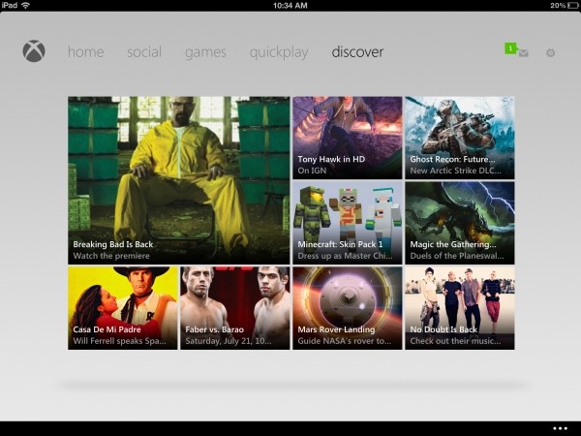581x436 pixels.
Task: Tap the Xbox logo icon
Action: [x=34, y=51]
